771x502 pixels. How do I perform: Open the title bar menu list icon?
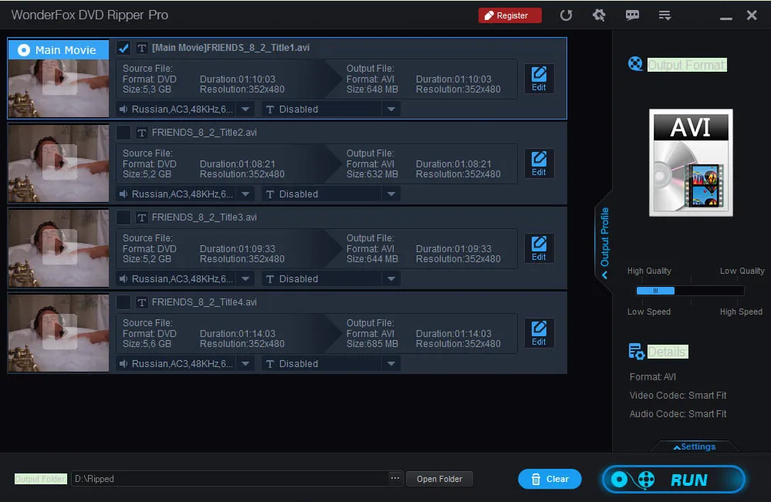pyautogui.click(x=664, y=15)
